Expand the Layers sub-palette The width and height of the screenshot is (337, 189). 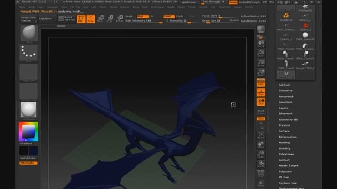click(283, 108)
